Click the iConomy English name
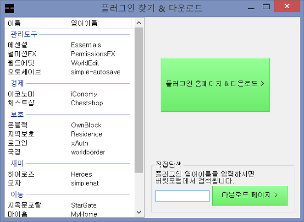 coord(84,94)
